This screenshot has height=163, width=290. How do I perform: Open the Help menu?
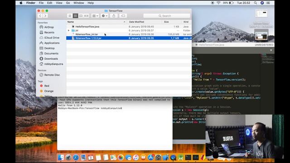91,3
